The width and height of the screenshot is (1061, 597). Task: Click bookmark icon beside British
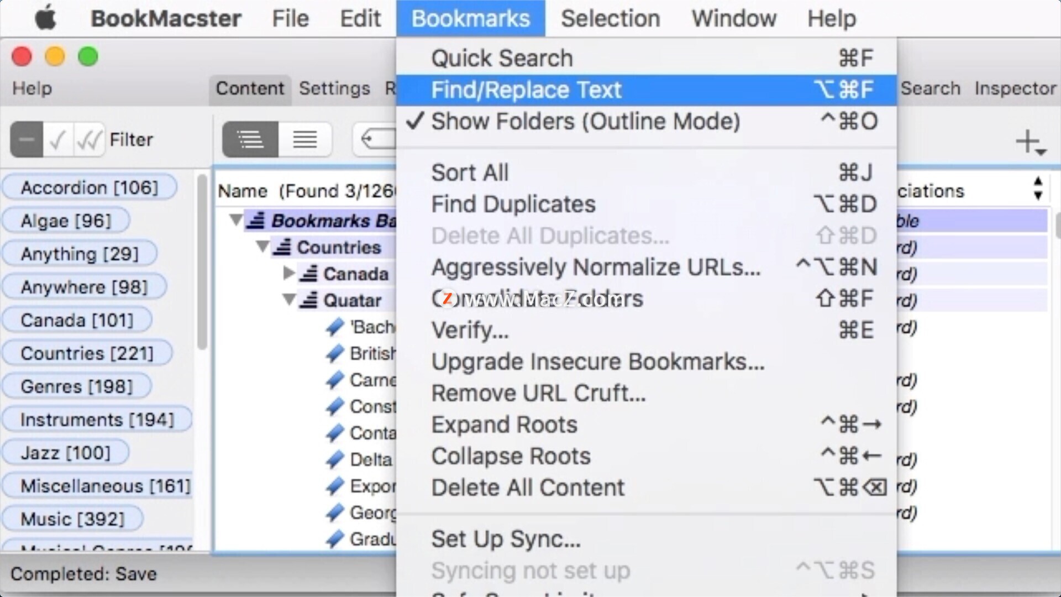(x=335, y=353)
